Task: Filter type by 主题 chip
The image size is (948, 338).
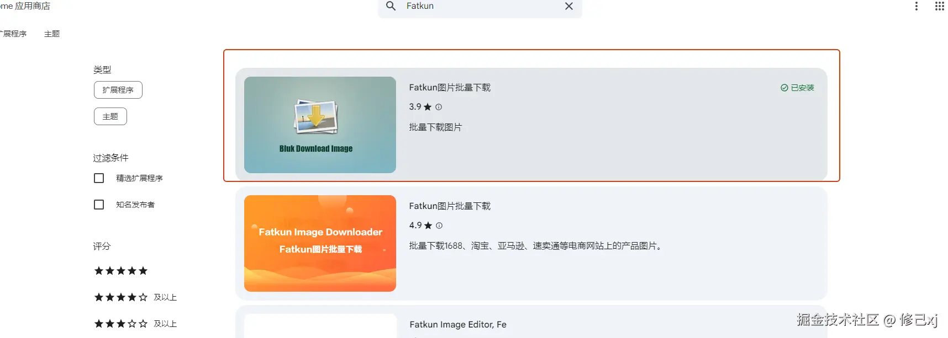Action: tap(110, 116)
